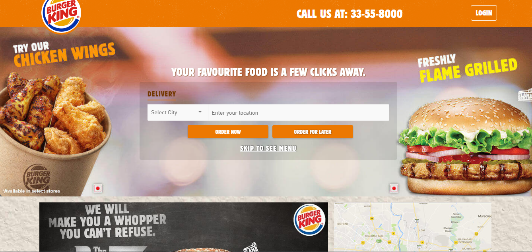Click Burger King logo on the Whopper banner
Viewport: 532px width, 252px height.
coord(309,219)
